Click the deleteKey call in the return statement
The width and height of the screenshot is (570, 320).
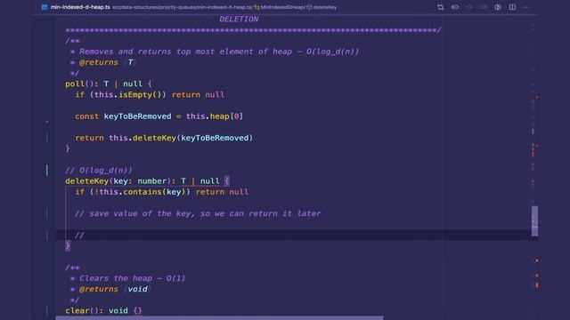click(154, 138)
